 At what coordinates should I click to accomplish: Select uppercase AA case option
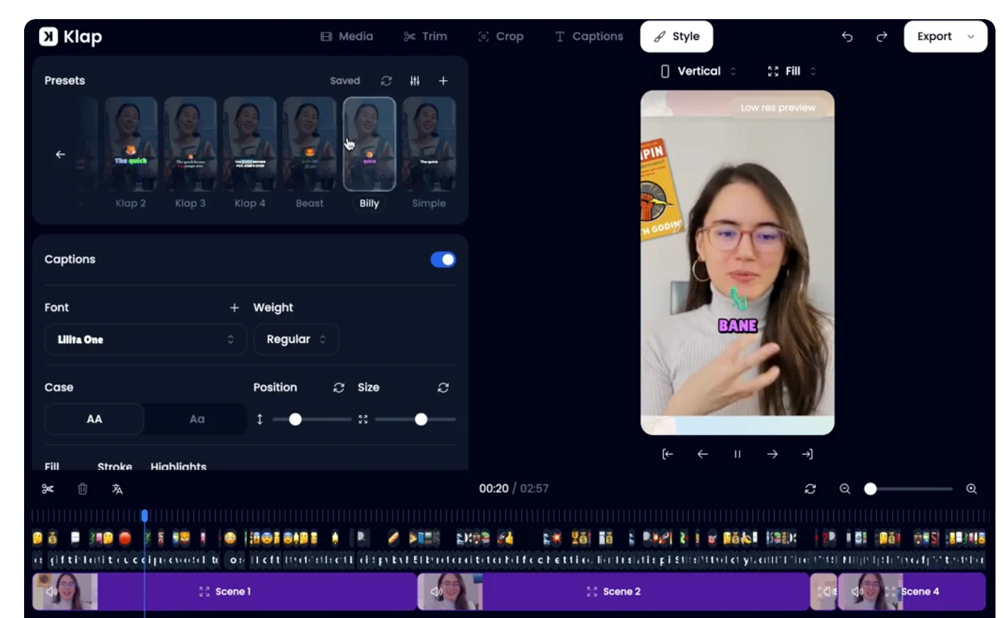(94, 419)
